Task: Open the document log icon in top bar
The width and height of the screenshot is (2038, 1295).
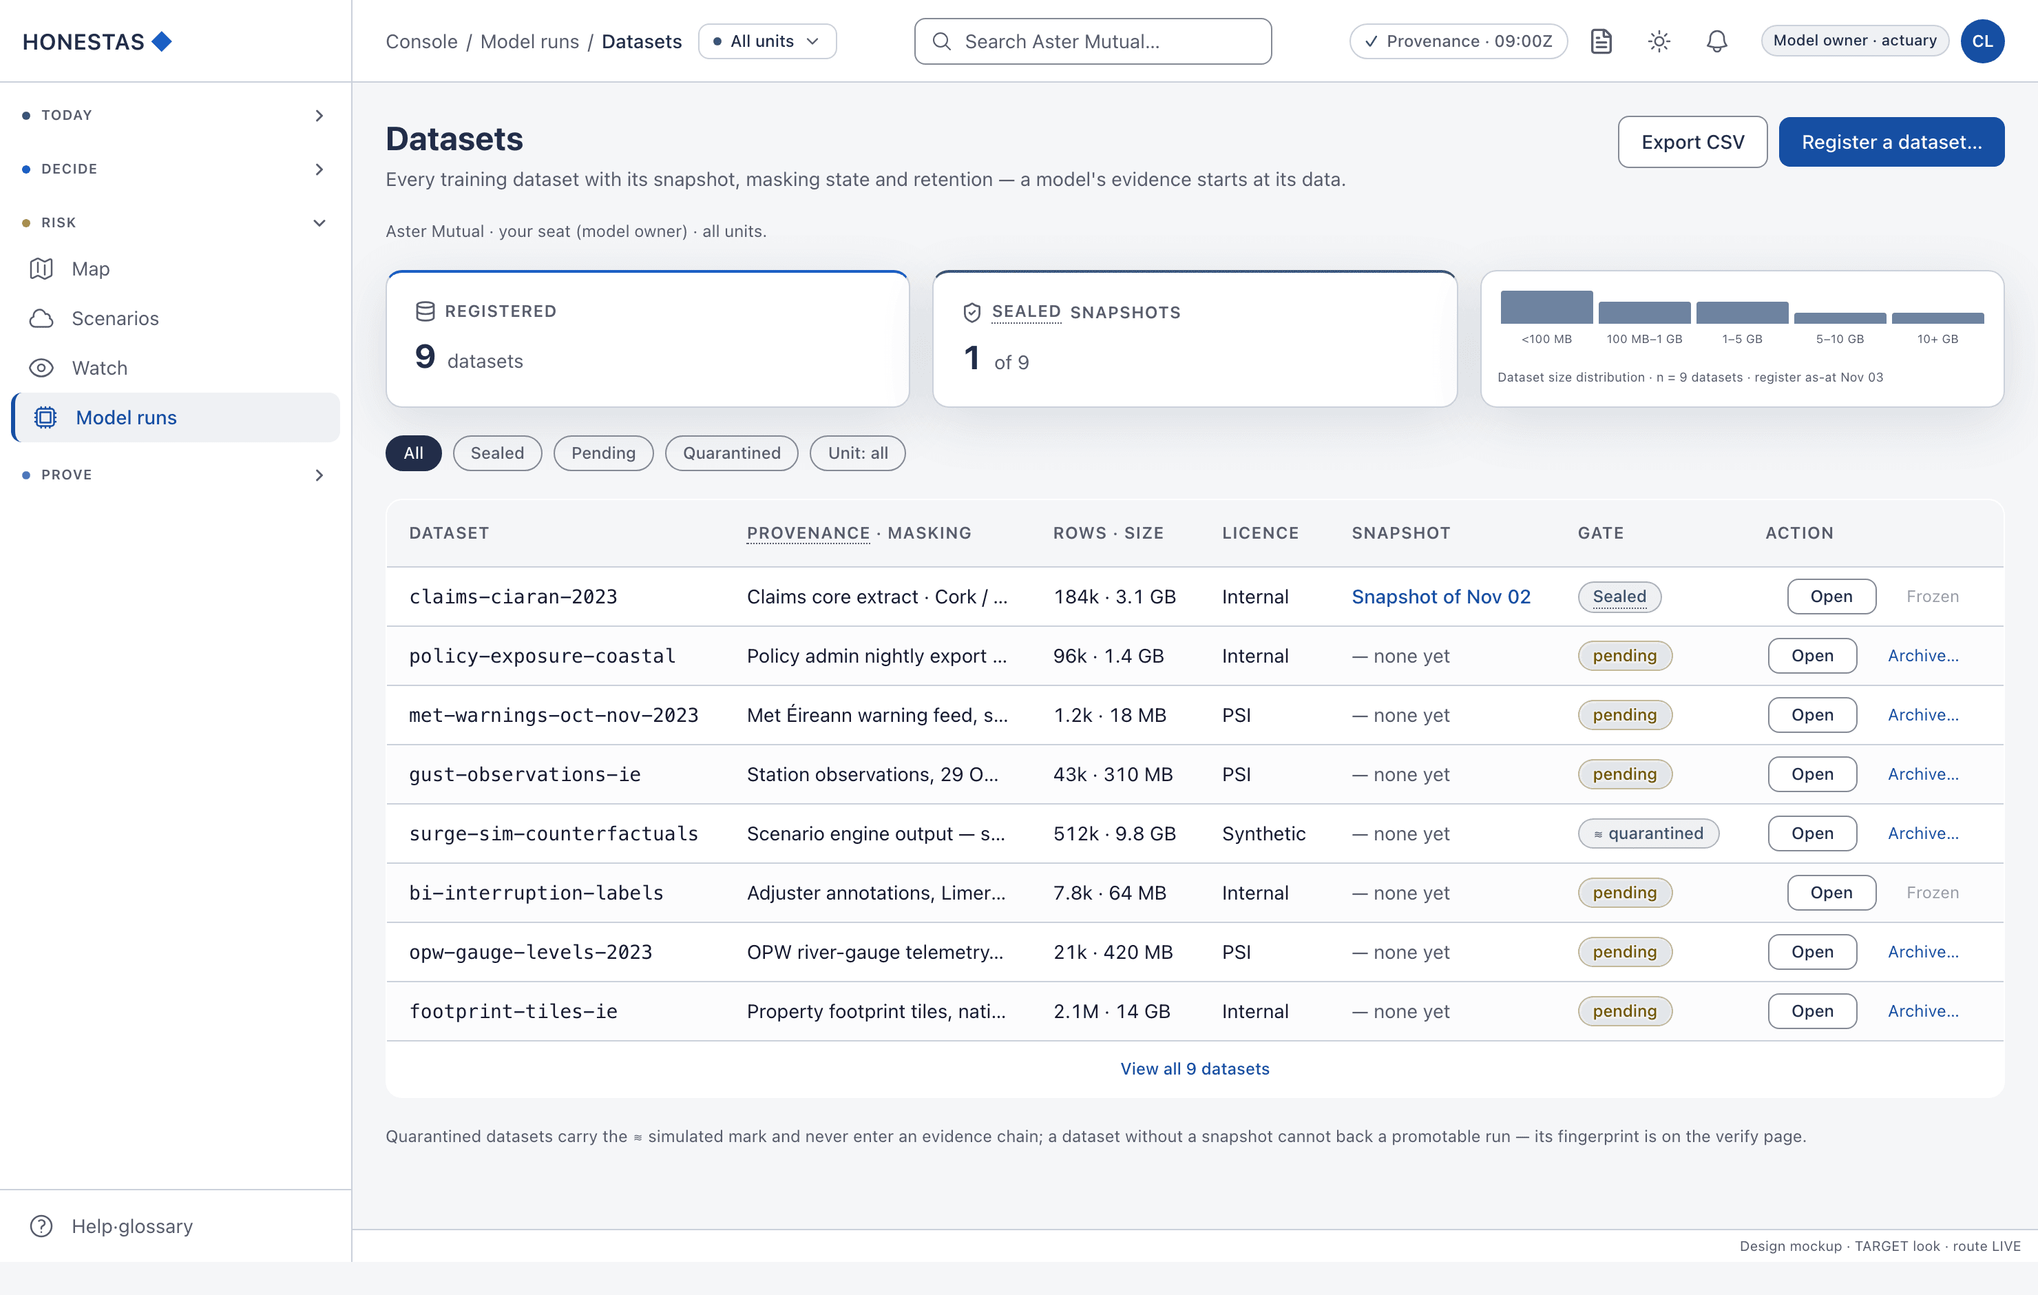Action: point(1600,41)
